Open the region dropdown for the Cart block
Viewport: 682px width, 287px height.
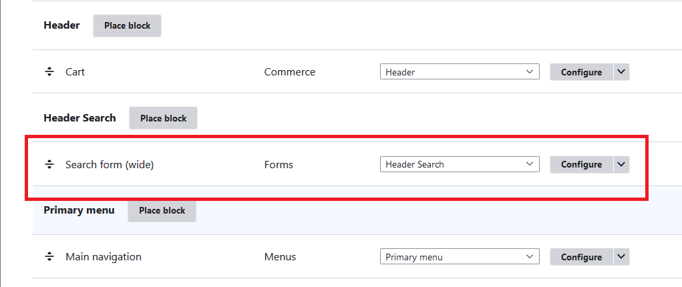pos(459,72)
